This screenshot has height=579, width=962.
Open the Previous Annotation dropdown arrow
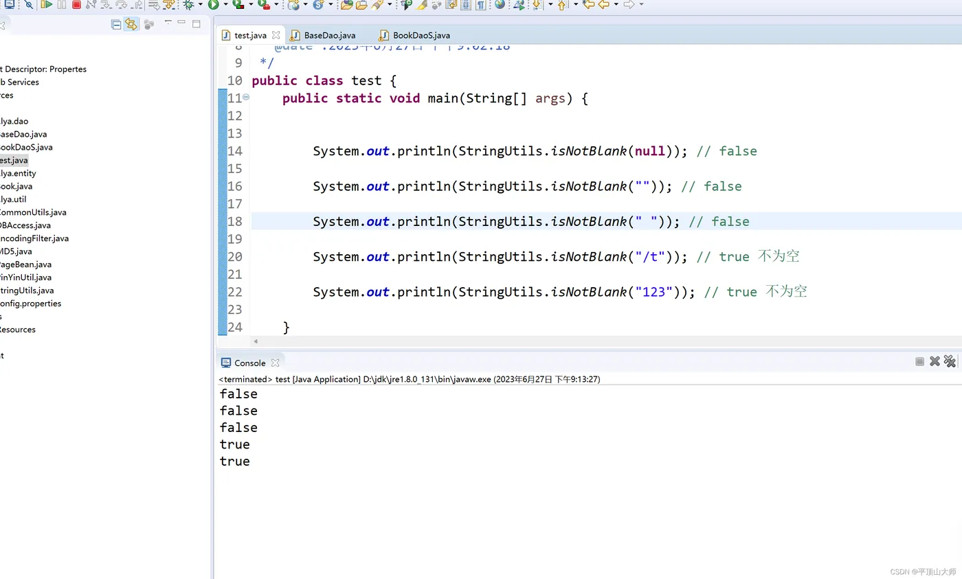point(575,5)
